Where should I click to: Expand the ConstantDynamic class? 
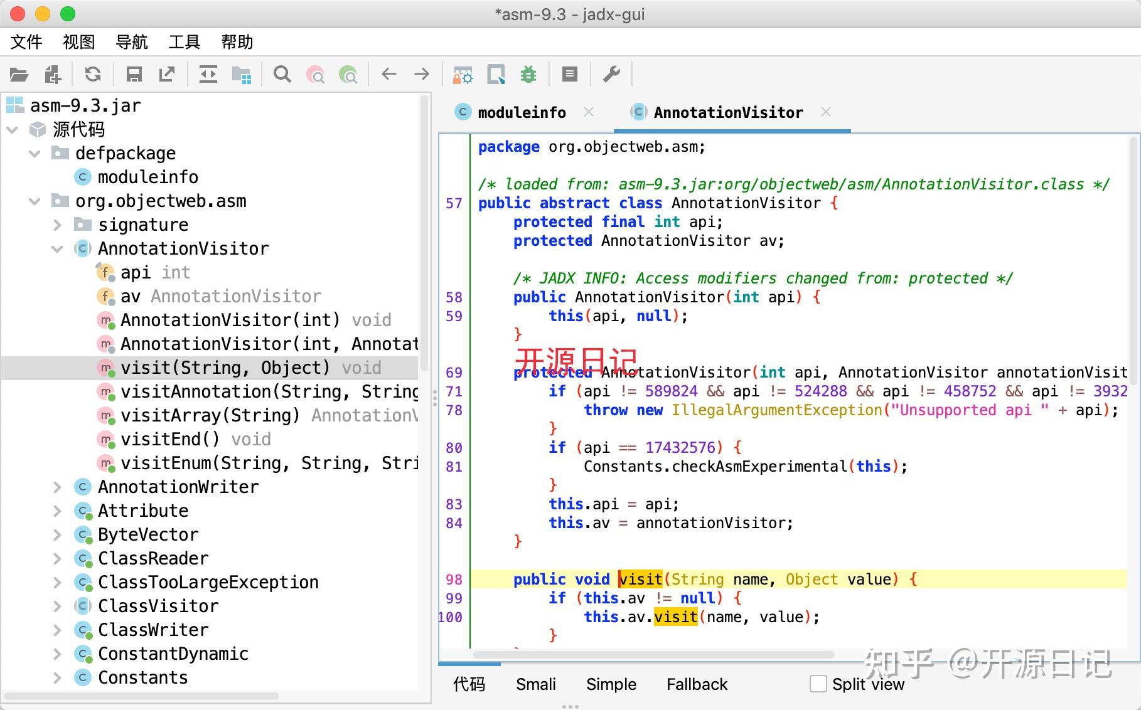click(57, 654)
